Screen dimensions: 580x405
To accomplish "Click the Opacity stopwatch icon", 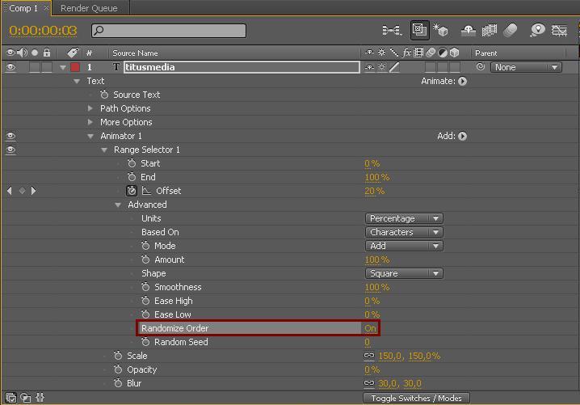I will coord(118,369).
